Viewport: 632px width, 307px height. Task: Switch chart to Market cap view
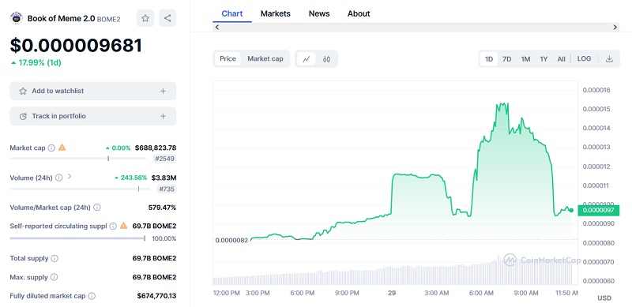(265, 59)
